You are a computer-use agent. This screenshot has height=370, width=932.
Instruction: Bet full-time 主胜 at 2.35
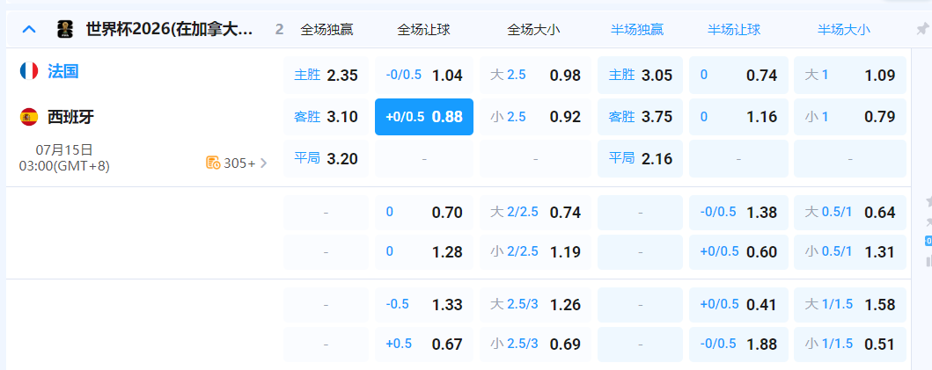click(x=326, y=76)
